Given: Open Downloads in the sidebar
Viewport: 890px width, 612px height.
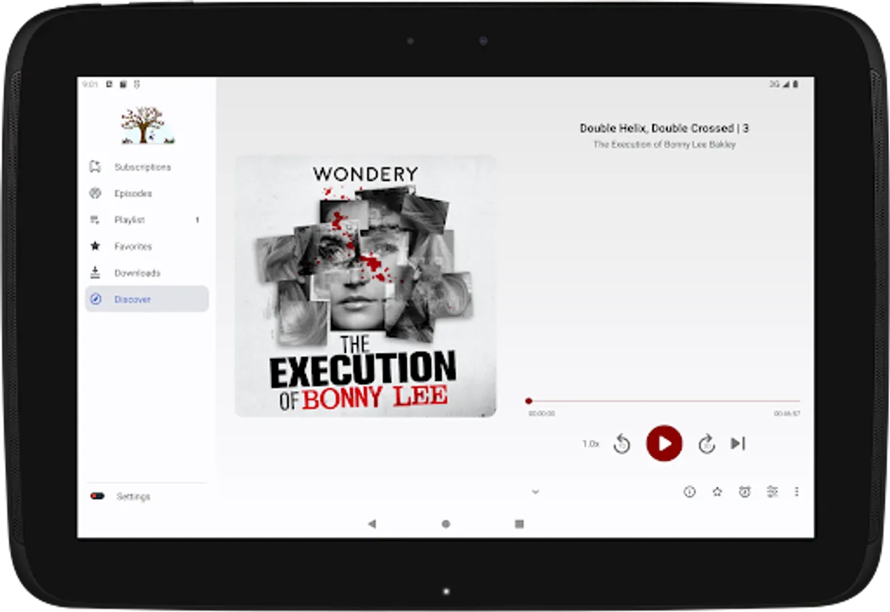Looking at the screenshot, I should tap(147, 273).
